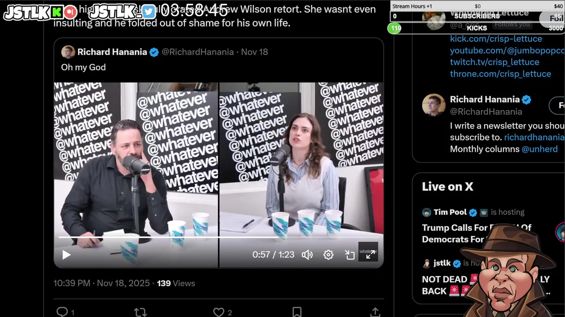Open Richard Hanania name in sidebar
Image resolution: width=565 pixels, height=317 pixels.
[485, 100]
